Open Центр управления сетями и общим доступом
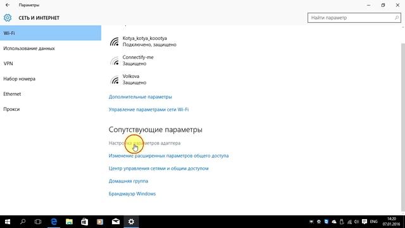The height and width of the screenshot is (228, 405). point(158,168)
